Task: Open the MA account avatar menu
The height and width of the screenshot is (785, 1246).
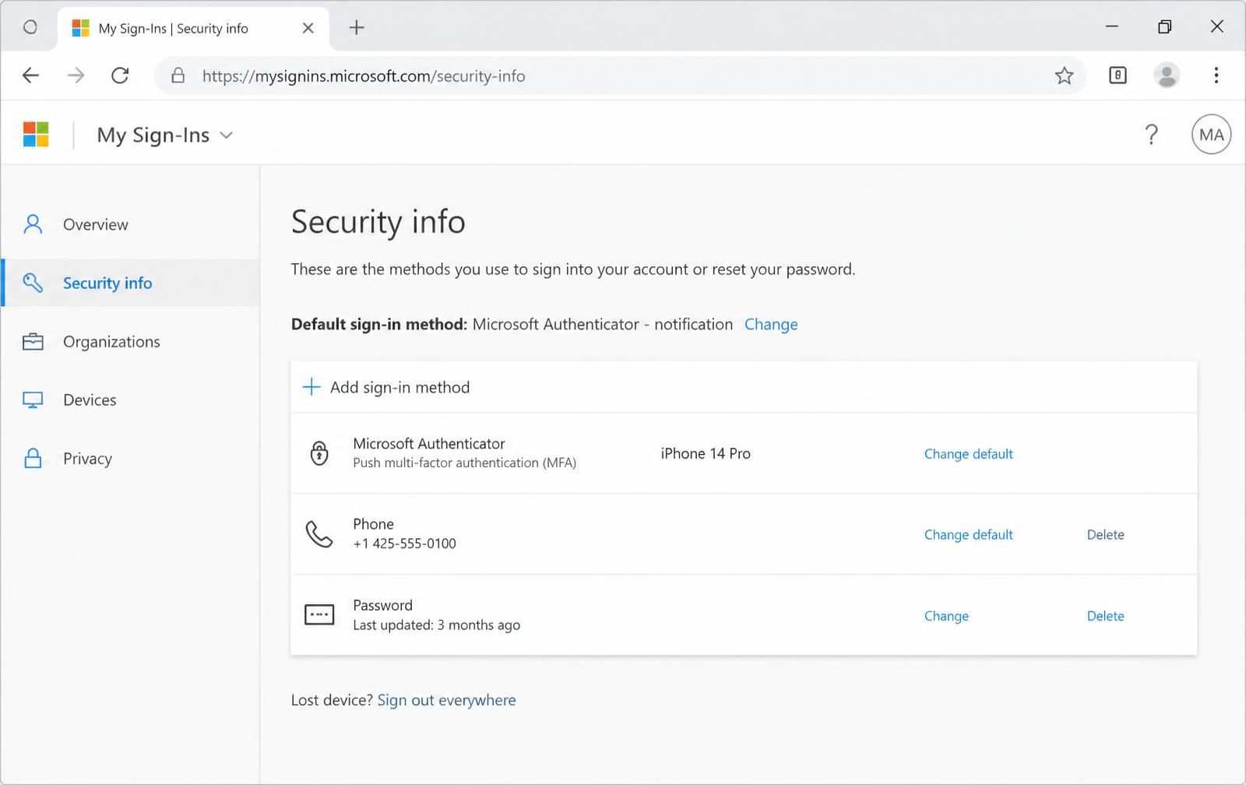Action: [1211, 135]
